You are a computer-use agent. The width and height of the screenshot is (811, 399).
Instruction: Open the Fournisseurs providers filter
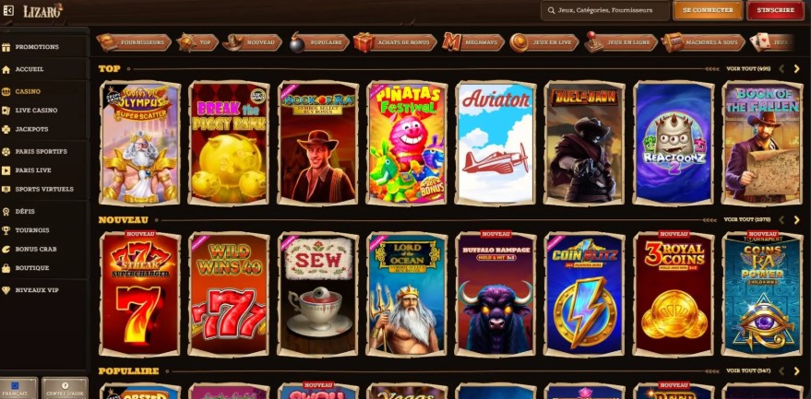(134, 42)
